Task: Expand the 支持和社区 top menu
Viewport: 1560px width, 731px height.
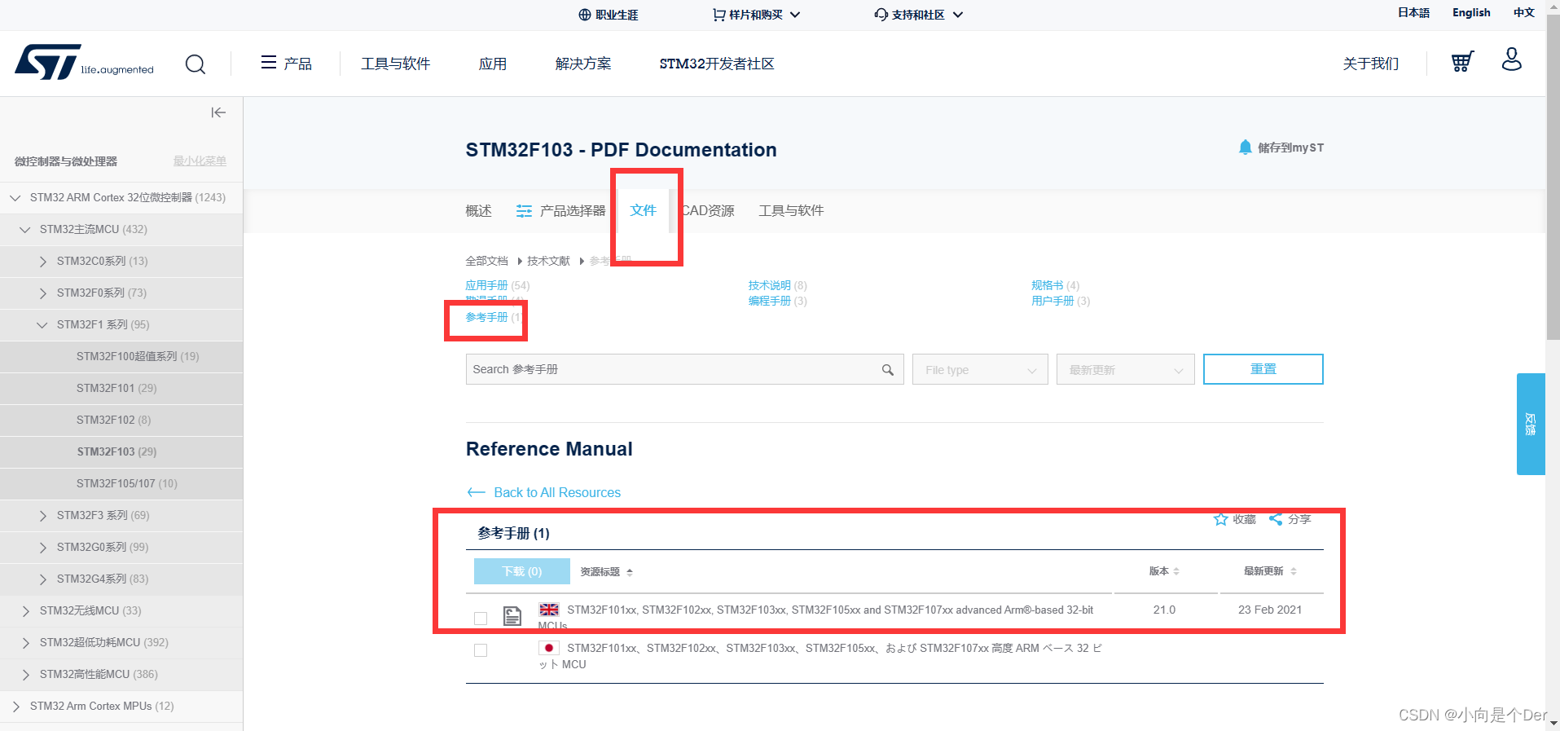Action: click(x=918, y=15)
